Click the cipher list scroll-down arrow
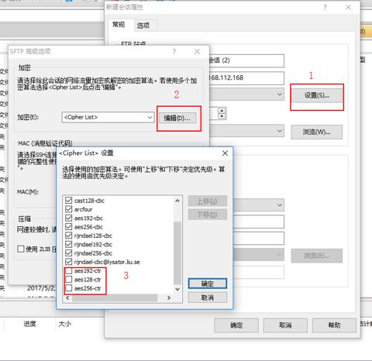 pyautogui.click(x=177, y=289)
